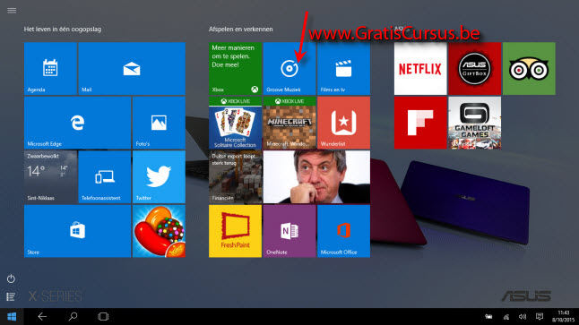Click the taskbar Back arrow
Image resolution: width=579 pixels, height=325 pixels.
42,317
